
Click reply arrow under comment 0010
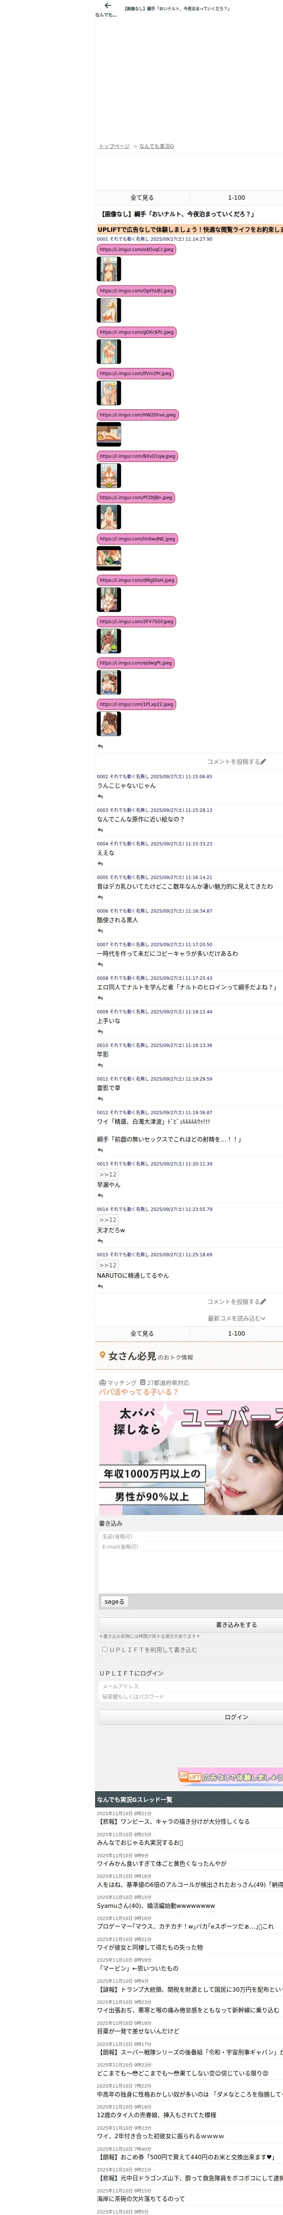tap(100, 1065)
